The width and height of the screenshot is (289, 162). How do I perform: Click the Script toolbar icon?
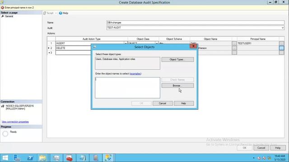click(45, 13)
